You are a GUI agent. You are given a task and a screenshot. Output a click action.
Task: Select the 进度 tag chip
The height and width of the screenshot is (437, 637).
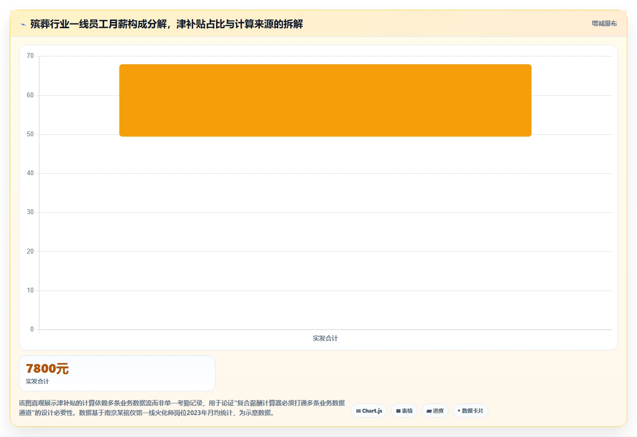[x=435, y=411]
